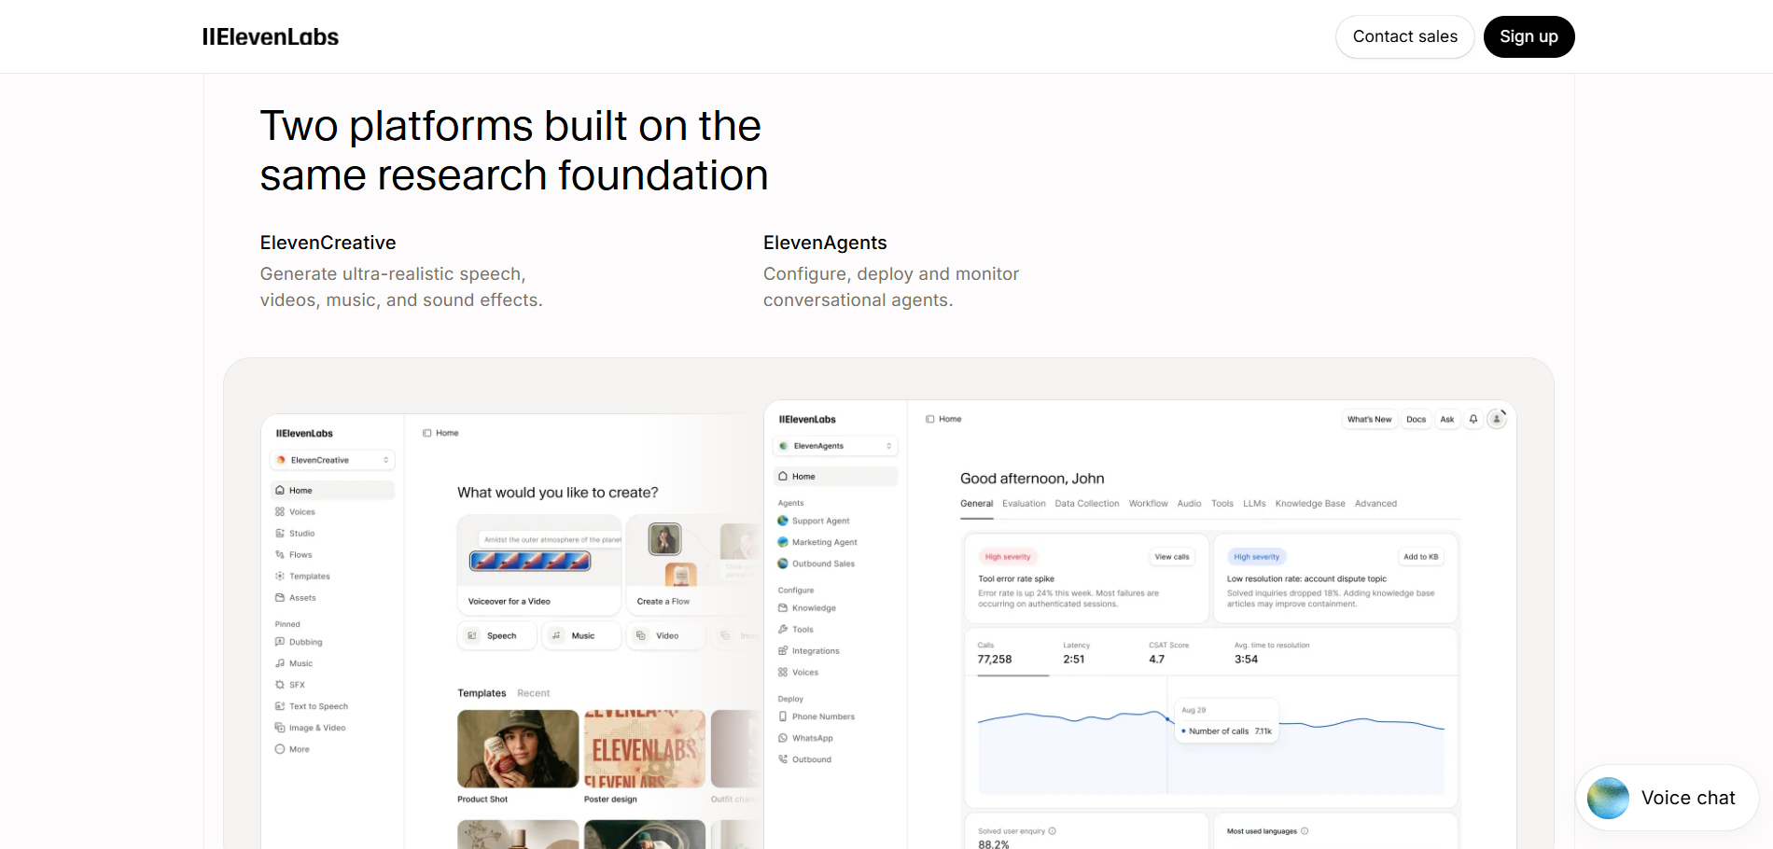Choose the Video creation button
The image size is (1773, 849).
click(x=665, y=635)
